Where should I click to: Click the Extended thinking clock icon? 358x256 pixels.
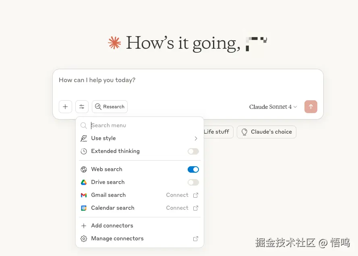[x=84, y=151]
